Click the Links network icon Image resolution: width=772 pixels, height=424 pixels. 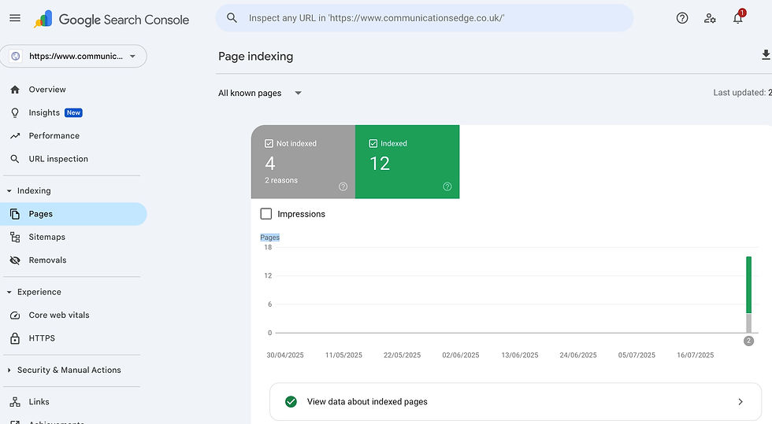coord(15,402)
